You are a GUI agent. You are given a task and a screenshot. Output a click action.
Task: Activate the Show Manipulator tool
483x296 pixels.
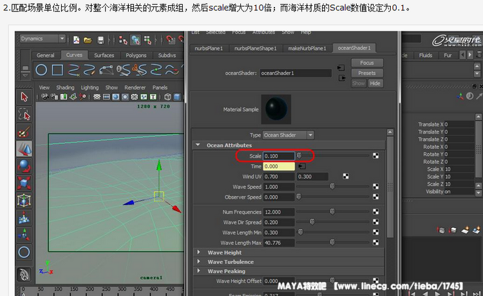(24, 235)
